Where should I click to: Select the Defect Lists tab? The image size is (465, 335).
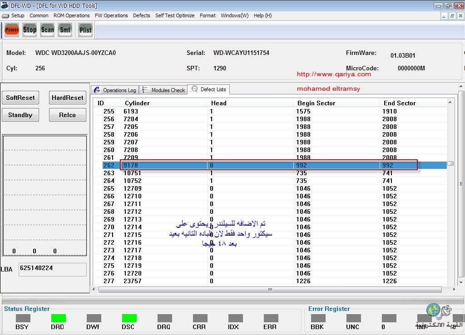pos(209,89)
